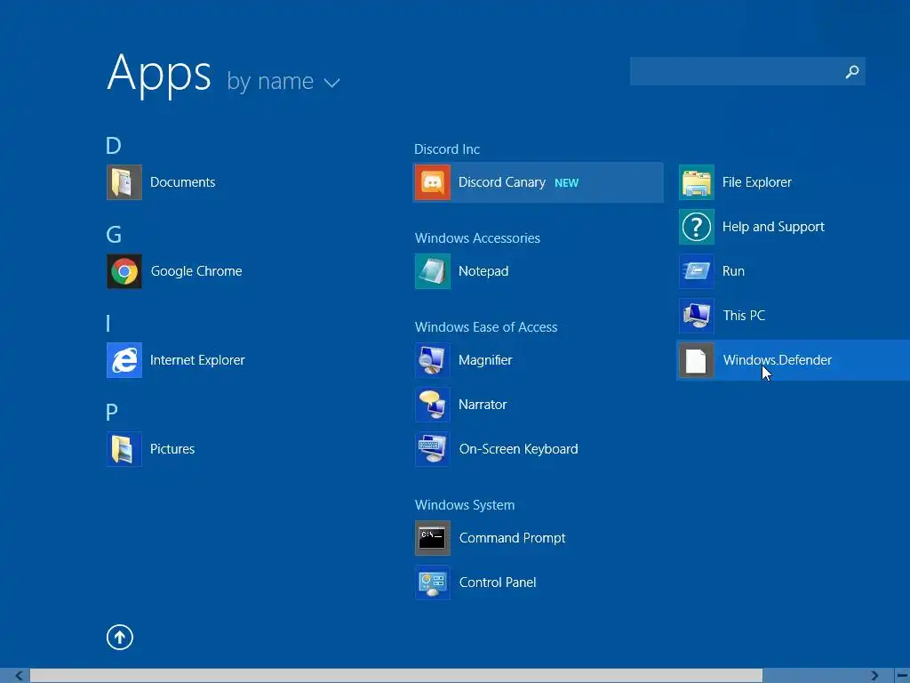910x683 pixels.
Task: Select the letter G group header
Action: click(x=114, y=235)
